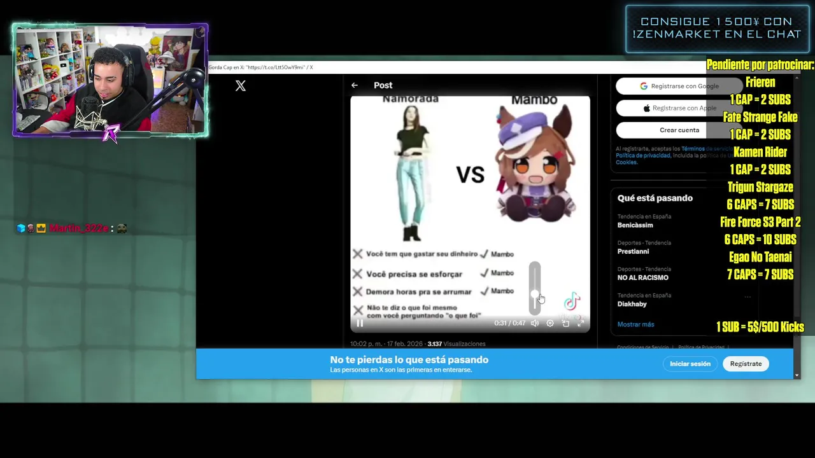Image resolution: width=815 pixels, height=458 pixels.
Task: Click the Qué está pasando heading
Action: tap(655, 198)
